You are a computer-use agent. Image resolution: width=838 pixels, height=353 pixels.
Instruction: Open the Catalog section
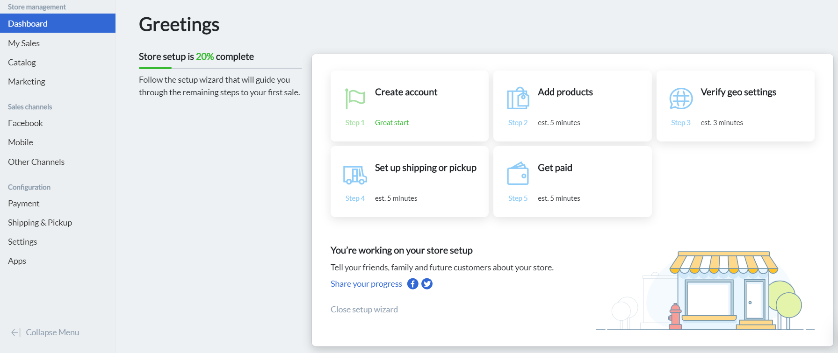pos(22,63)
